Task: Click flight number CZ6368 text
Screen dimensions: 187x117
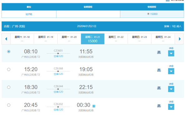Action: [58, 68]
